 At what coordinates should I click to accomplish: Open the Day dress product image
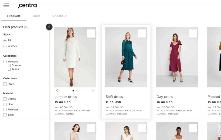pos(177,57)
